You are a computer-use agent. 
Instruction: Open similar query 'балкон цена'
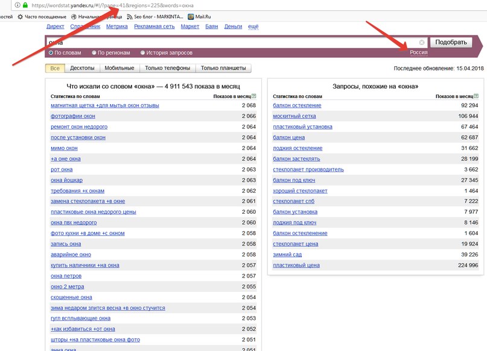click(288, 137)
